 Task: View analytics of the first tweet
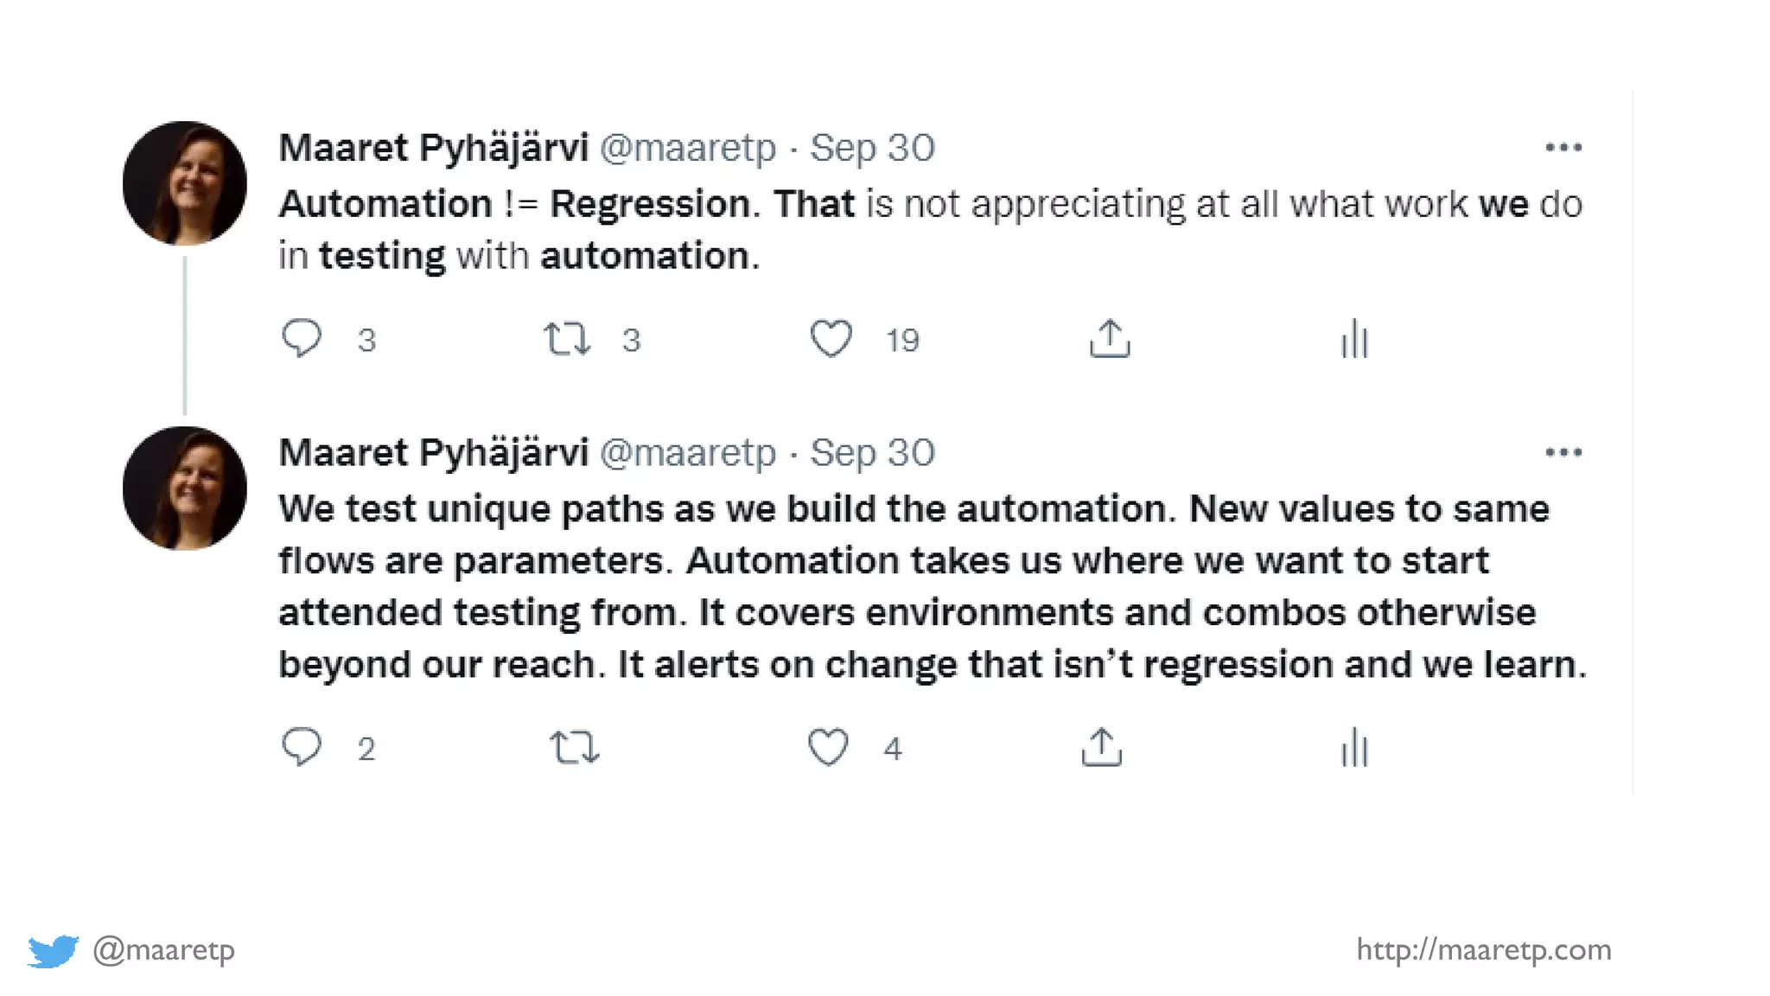point(1354,339)
